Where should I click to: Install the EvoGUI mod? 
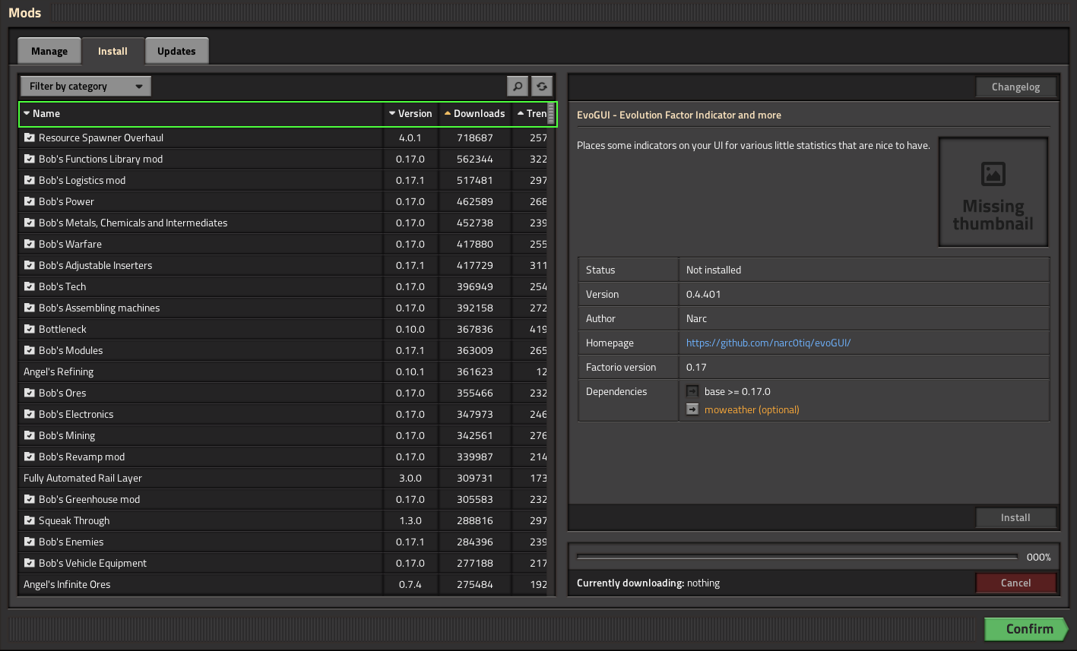point(1015,517)
